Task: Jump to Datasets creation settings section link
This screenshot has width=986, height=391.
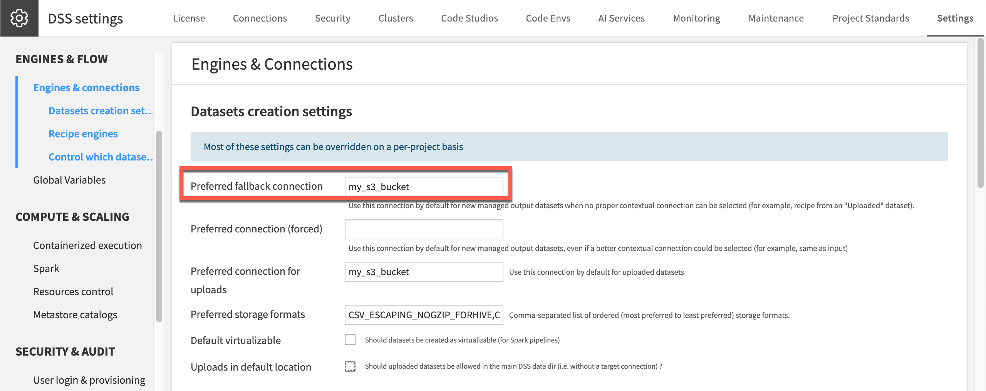Action: pyautogui.click(x=101, y=111)
